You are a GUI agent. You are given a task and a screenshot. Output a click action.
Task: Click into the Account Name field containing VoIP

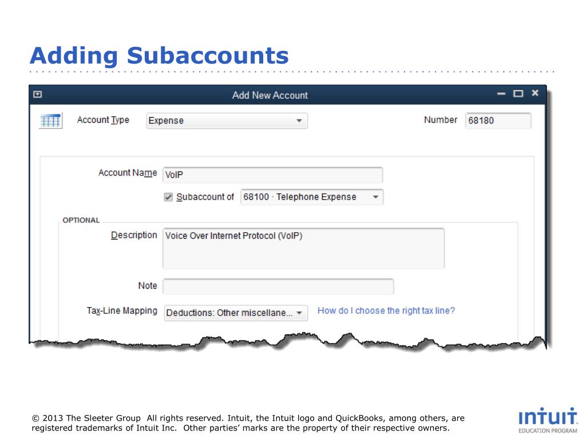(272, 175)
